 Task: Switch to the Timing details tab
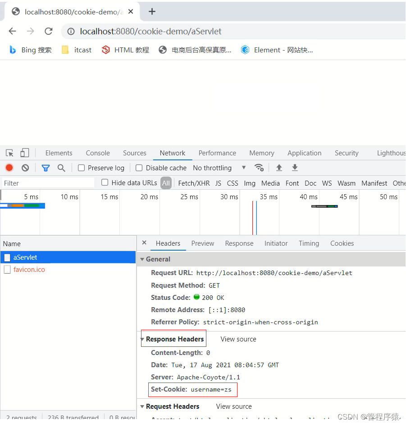pos(309,243)
